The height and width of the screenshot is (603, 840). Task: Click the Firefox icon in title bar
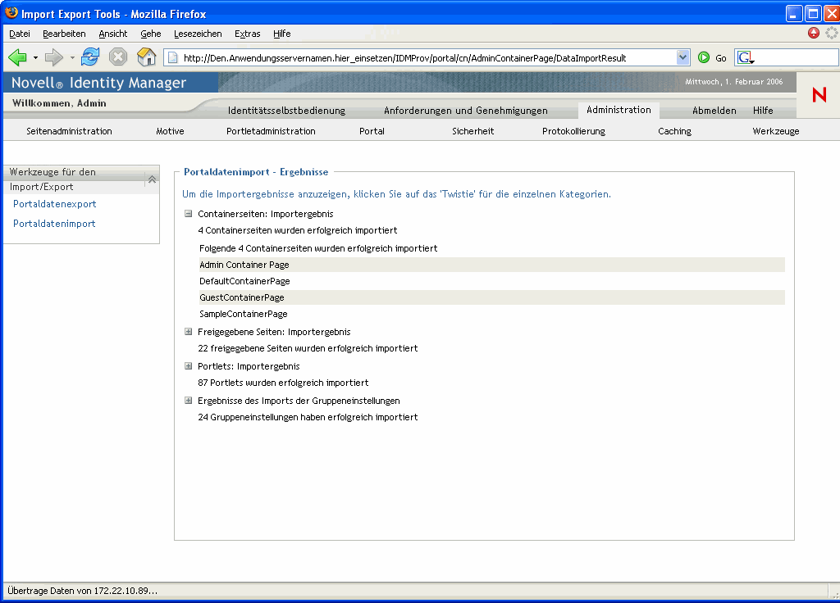click(x=11, y=13)
